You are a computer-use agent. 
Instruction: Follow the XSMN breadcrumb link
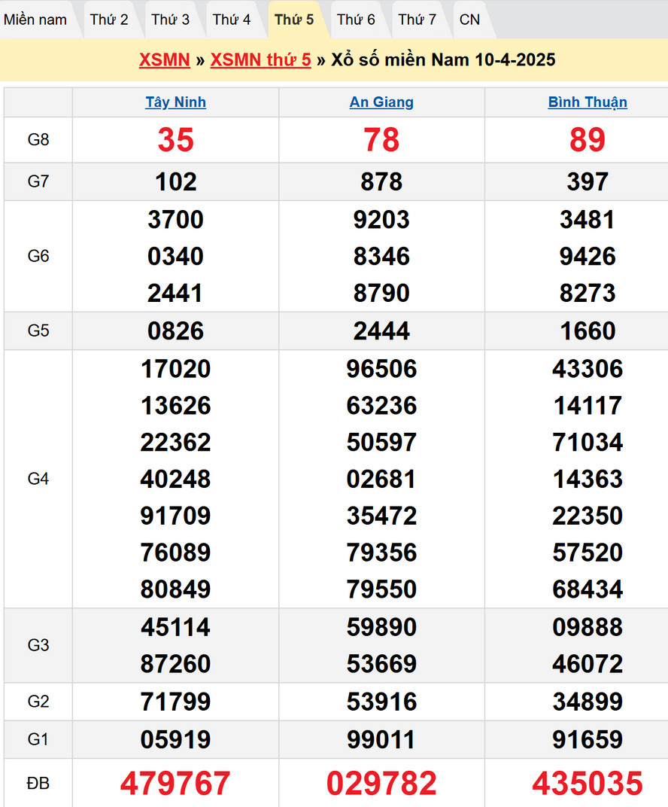pyautogui.click(x=164, y=60)
